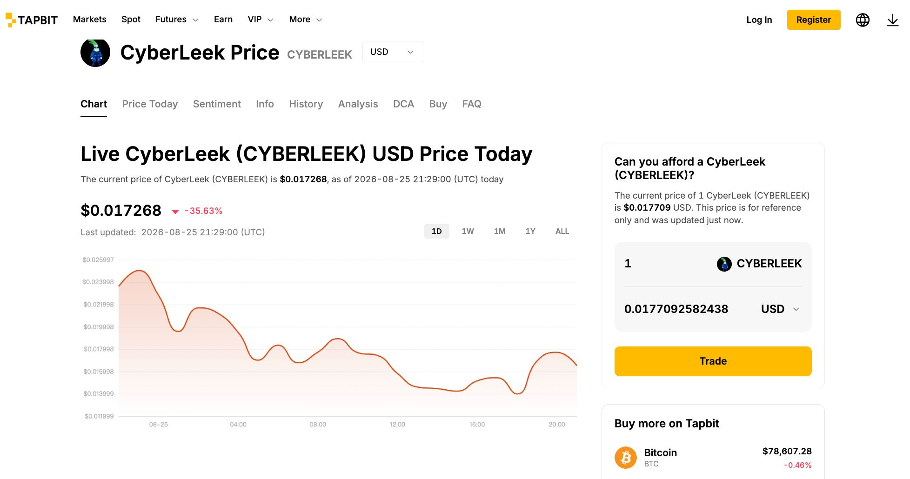Image resolution: width=910 pixels, height=479 pixels.
Task: Switch chart range to ALL
Action: 562,231
